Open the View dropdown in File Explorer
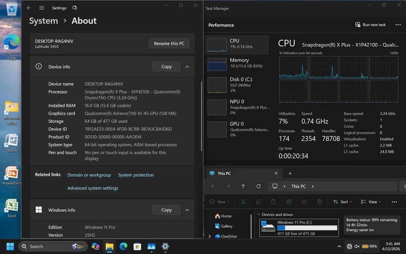The height and width of the screenshot is (254, 406). 371,202
